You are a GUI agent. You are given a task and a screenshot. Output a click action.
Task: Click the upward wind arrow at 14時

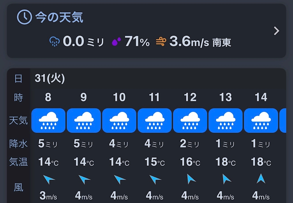261,179
